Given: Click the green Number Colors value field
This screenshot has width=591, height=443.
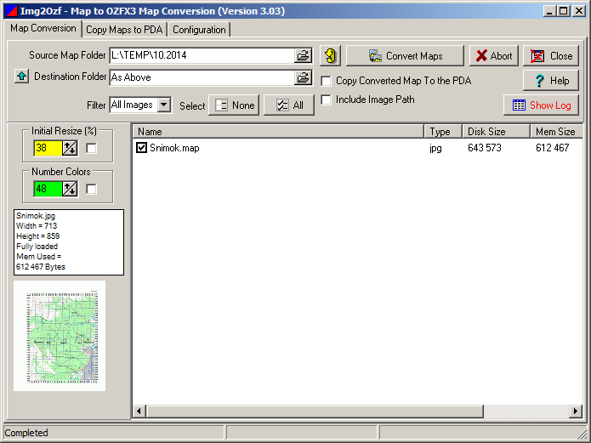Looking at the screenshot, I should coord(47,189).
